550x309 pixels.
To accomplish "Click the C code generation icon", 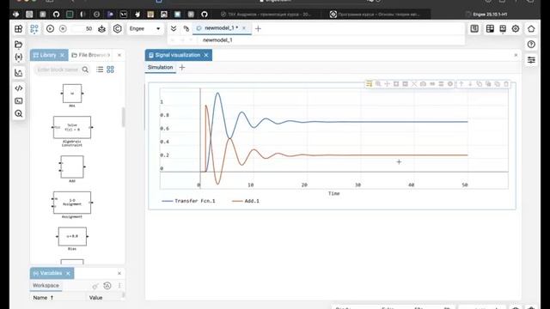I will (117, 28).
